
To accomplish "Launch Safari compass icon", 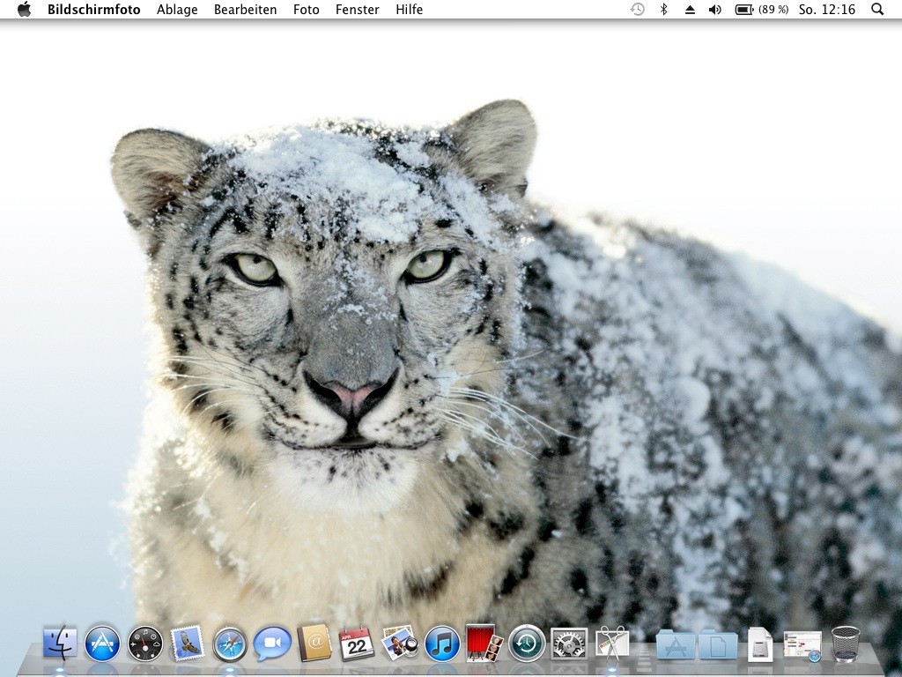I will tap(230, 644).
